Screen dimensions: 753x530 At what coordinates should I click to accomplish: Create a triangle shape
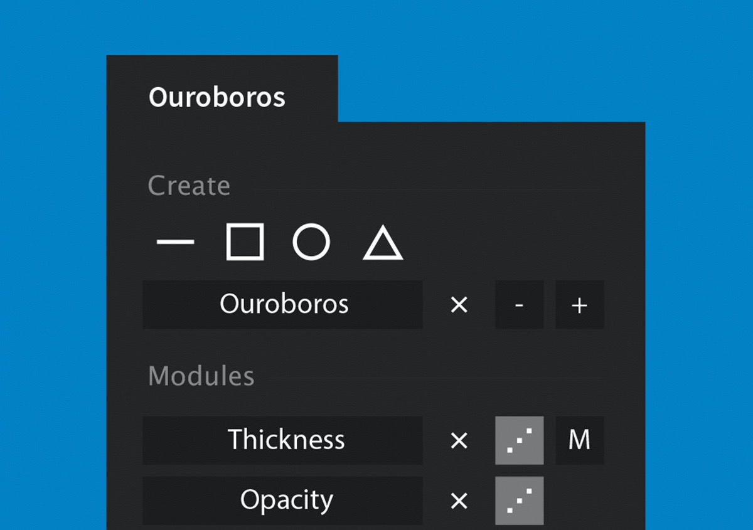(383, 243)
